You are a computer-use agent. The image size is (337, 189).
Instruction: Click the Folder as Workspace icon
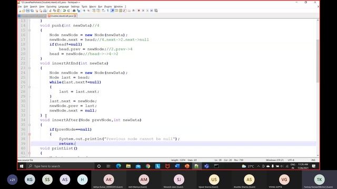(130, 10)
